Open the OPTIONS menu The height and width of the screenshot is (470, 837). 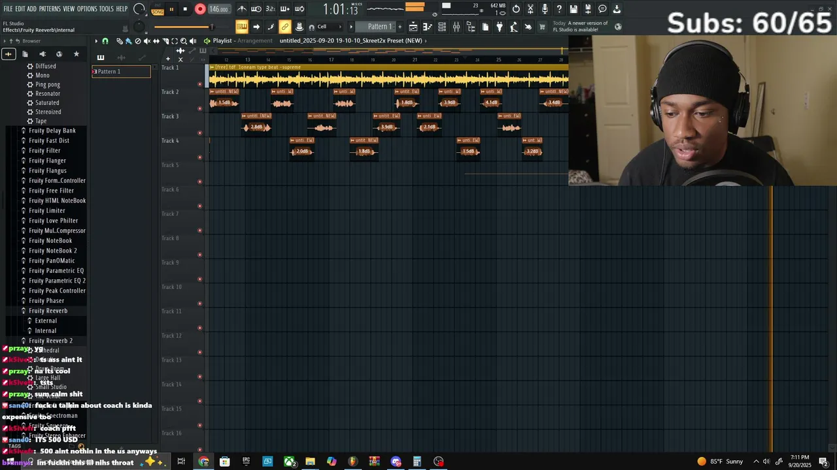point(87,9)
